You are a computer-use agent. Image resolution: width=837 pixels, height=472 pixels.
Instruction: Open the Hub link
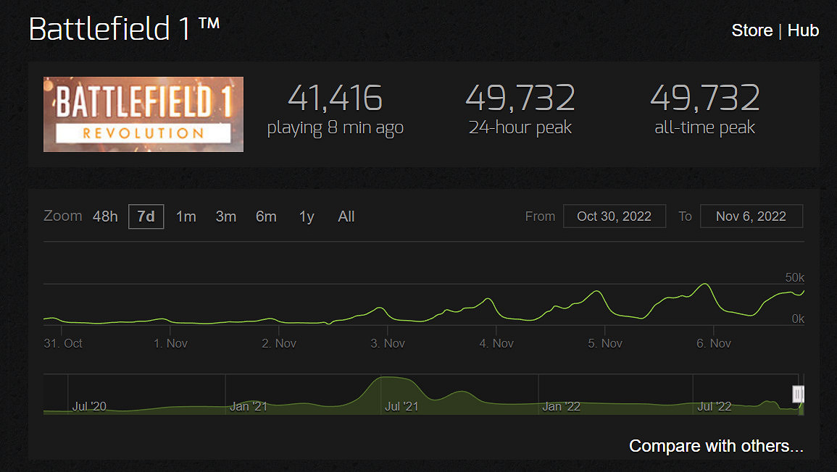pos(803,30)
